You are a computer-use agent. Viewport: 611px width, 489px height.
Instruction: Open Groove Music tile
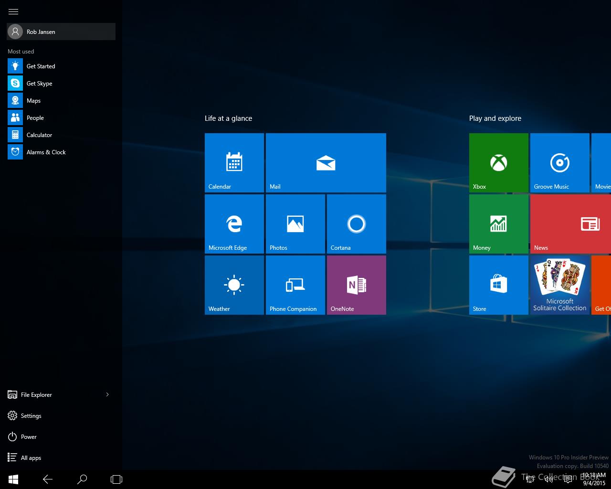tap(560, 163)
